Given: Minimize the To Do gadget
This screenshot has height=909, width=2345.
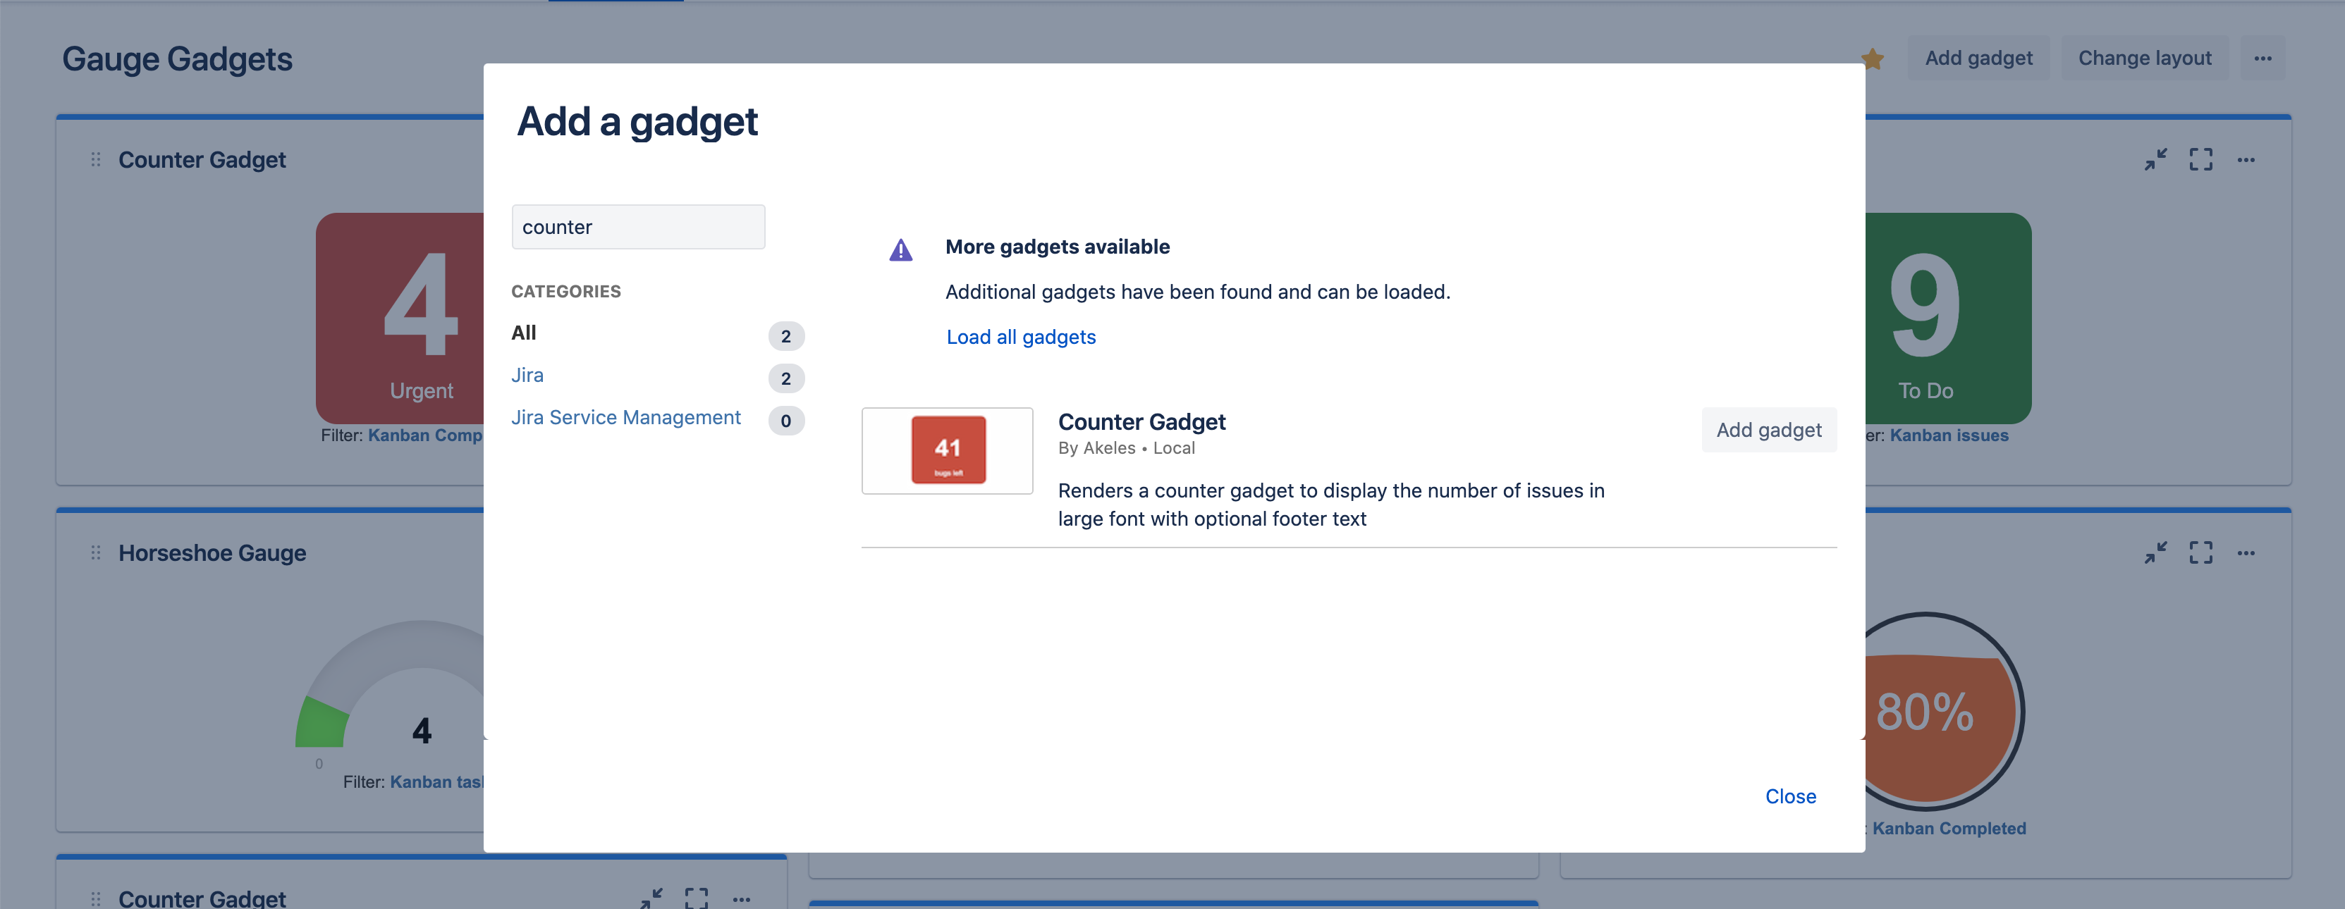Looking at the screenshot, I should pos(2155,159).
